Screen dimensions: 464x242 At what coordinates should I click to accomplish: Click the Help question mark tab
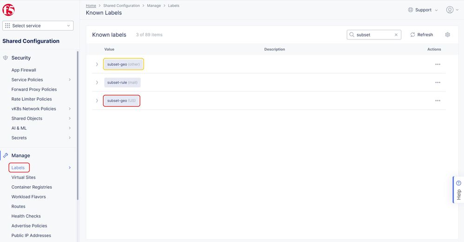coord(458,190)
